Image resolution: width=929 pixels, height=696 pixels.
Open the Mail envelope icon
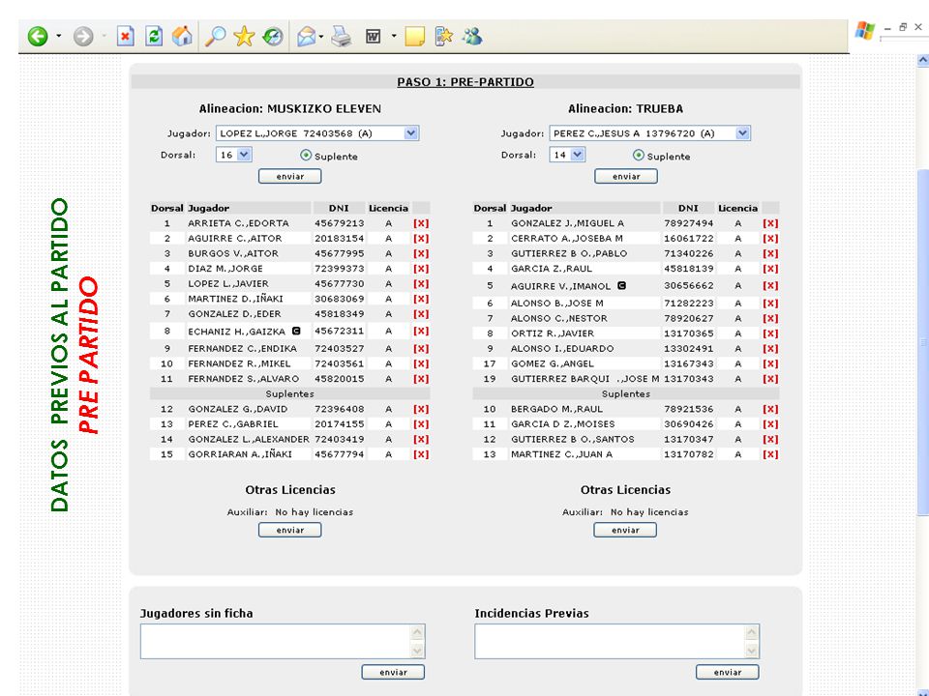pos(307,36)
